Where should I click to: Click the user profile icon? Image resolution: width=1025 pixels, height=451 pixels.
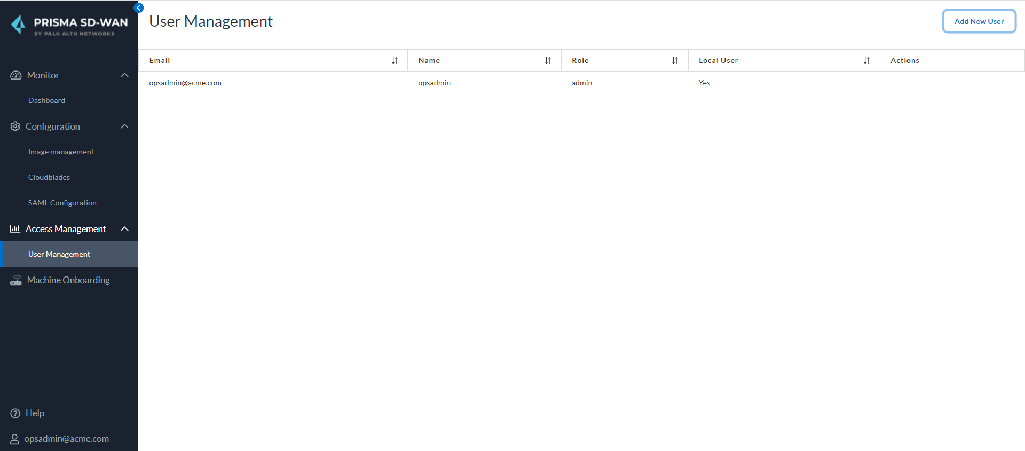coord(15,439)
